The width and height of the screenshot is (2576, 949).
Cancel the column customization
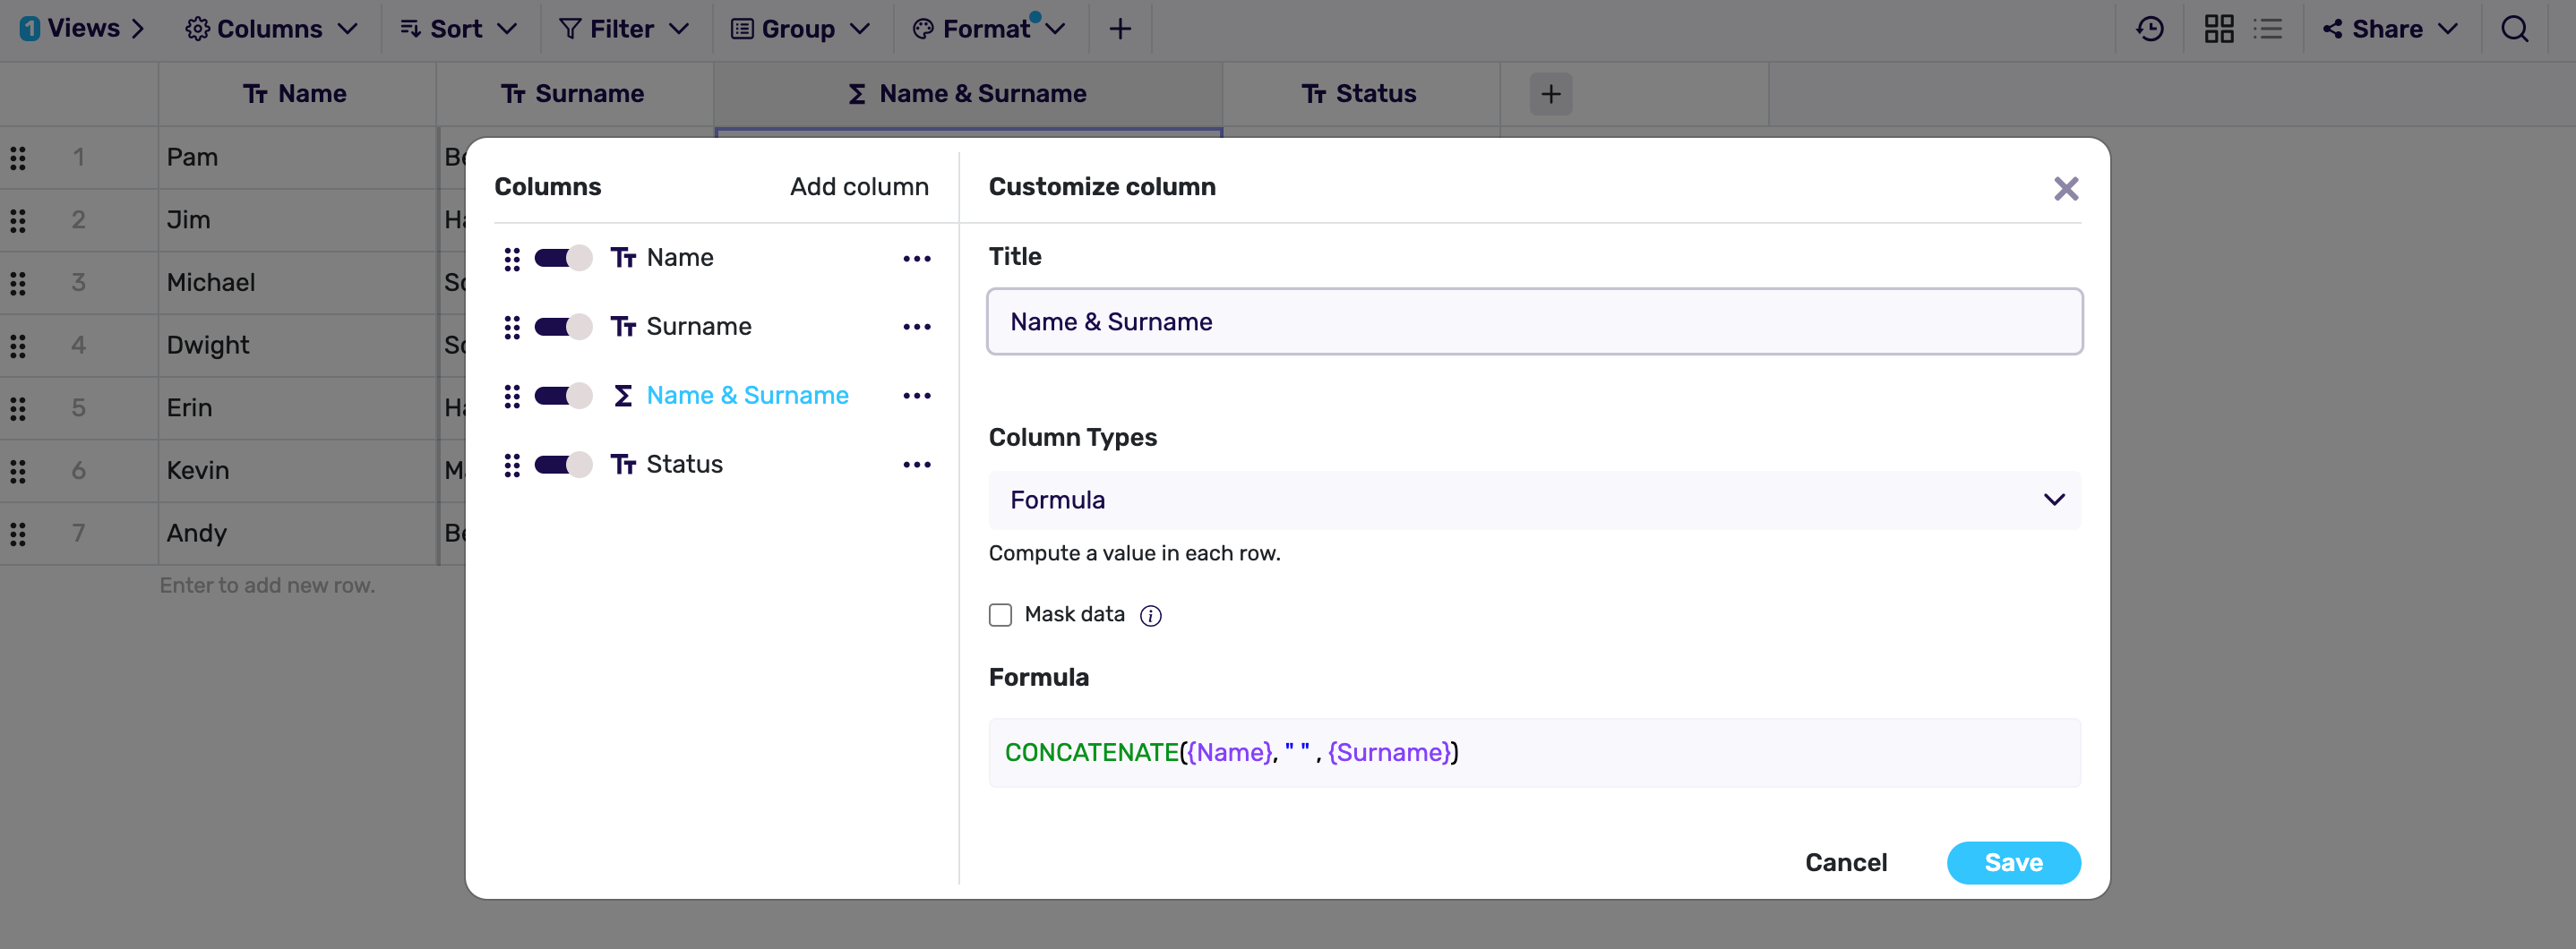1846,863
